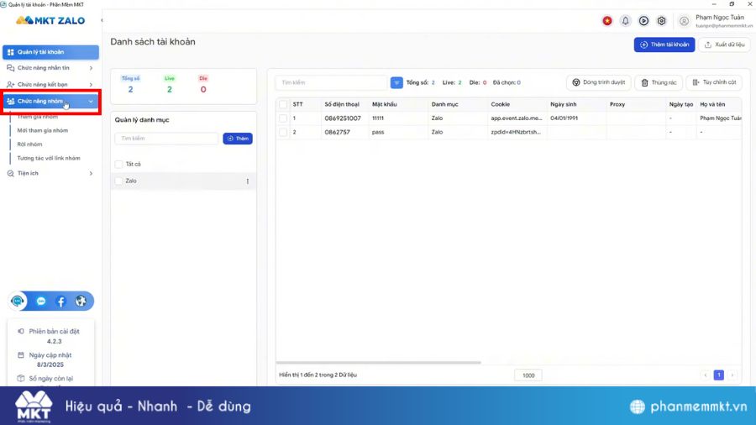
Task: Click the play tutorial video icon
Action: click(x=643, y=21)
